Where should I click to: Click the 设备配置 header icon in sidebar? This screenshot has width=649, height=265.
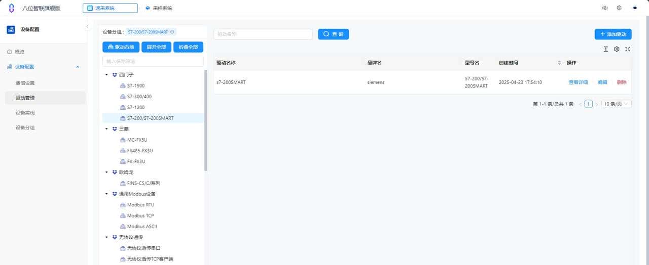pyautogui.click(x=11, y=29)
